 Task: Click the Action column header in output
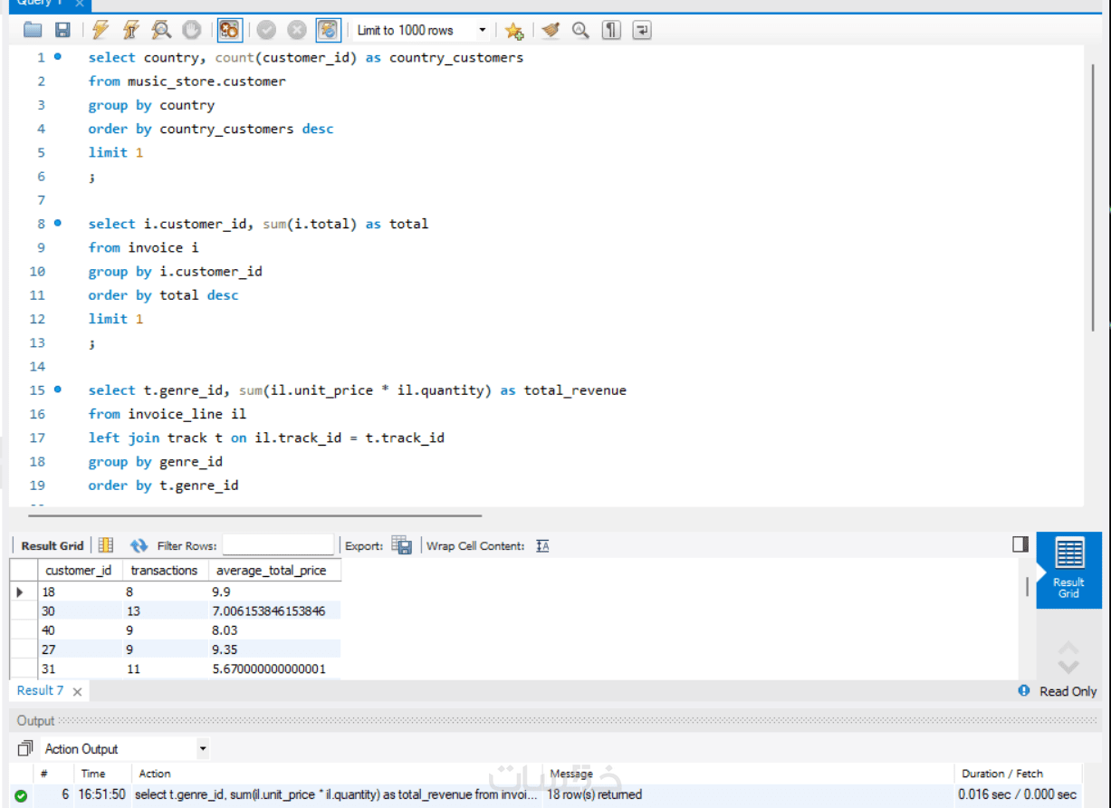point(155,774)
